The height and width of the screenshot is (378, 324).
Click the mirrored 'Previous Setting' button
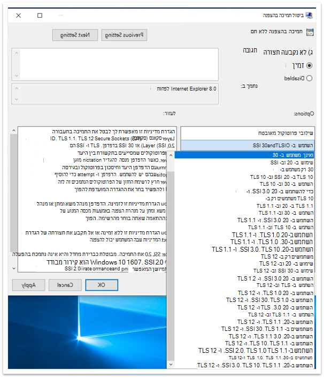pyautogui.click(x=124, y=35)
